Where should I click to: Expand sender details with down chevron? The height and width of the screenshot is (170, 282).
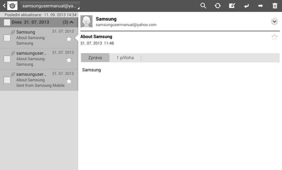click(274, 21)
